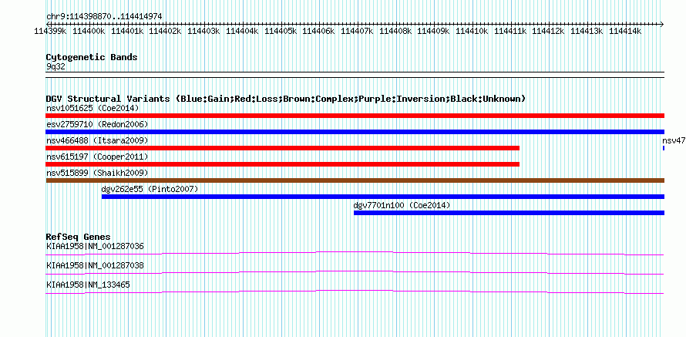Viewport: 686px width, 337px height.
Task: Click the 114412k ruler tick label
Action: point(549,31)
